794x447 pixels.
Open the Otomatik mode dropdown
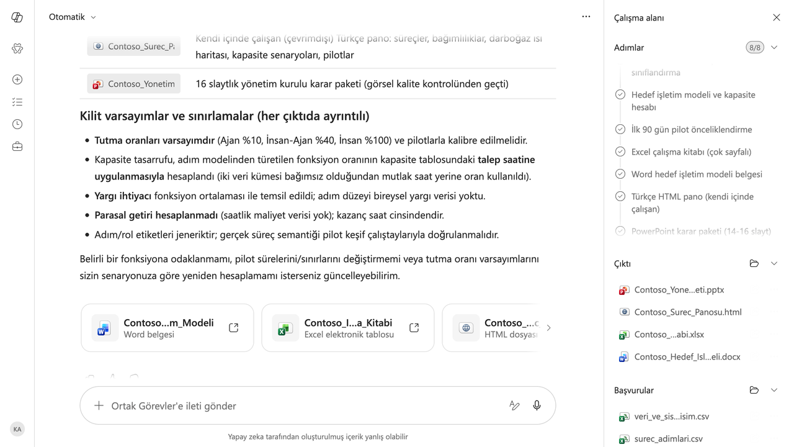tap(73, 17)
